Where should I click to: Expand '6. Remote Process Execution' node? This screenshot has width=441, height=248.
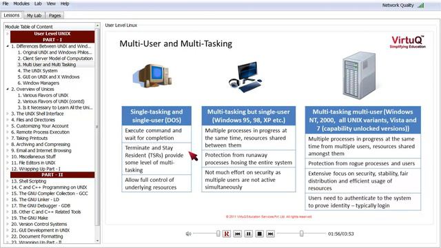point(8,132)
